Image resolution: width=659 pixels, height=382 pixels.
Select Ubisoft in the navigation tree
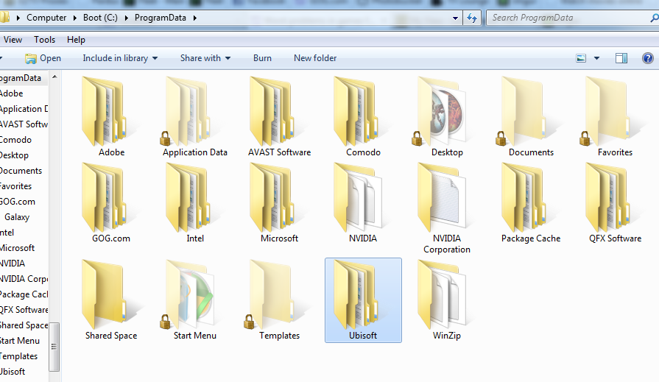click(13, 372)
